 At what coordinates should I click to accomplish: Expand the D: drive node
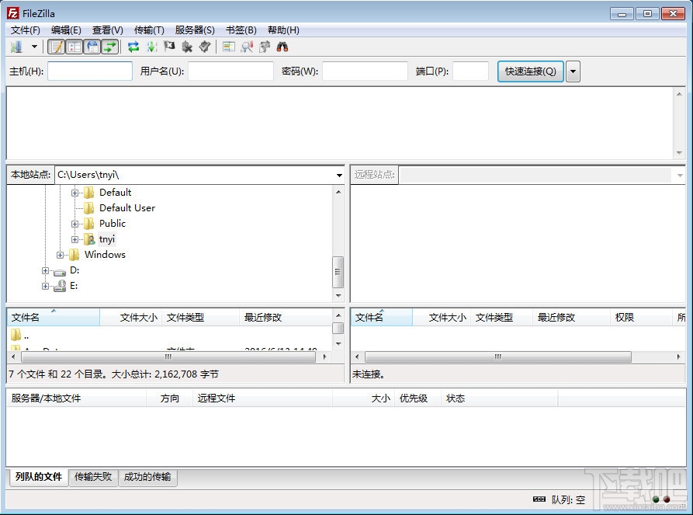[45, 270]
